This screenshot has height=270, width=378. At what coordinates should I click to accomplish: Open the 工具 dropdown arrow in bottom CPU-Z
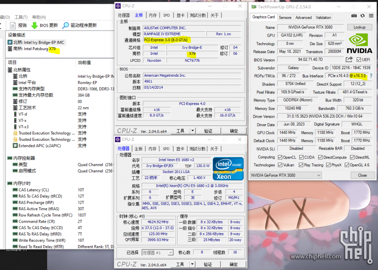point(192,264)
